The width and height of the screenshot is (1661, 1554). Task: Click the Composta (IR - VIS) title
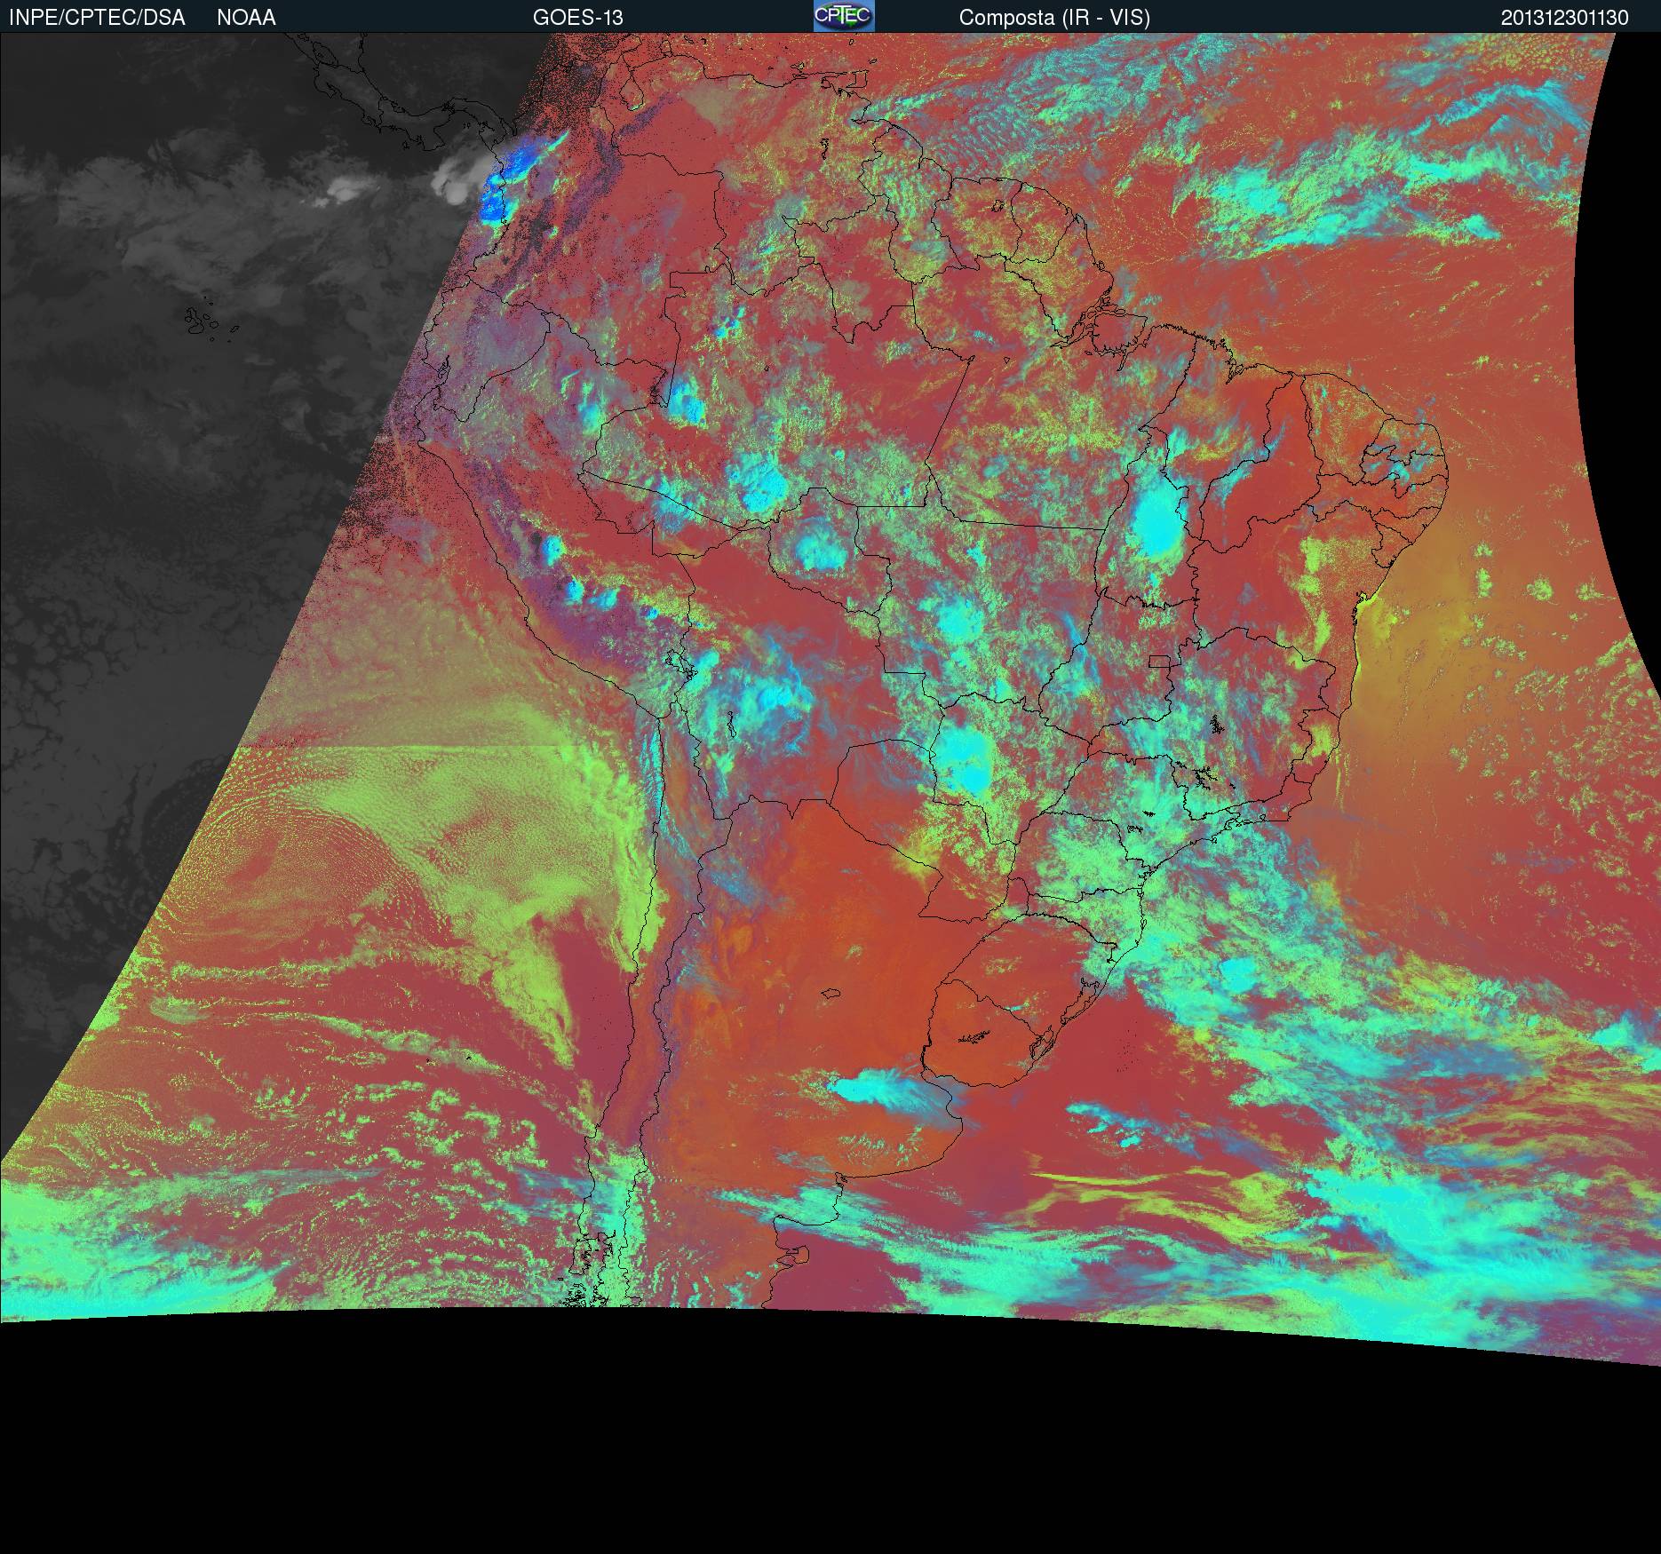pos(1054,18)
